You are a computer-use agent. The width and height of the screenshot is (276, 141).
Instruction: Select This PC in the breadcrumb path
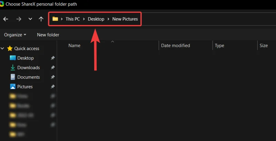click(x=73, y=19)
